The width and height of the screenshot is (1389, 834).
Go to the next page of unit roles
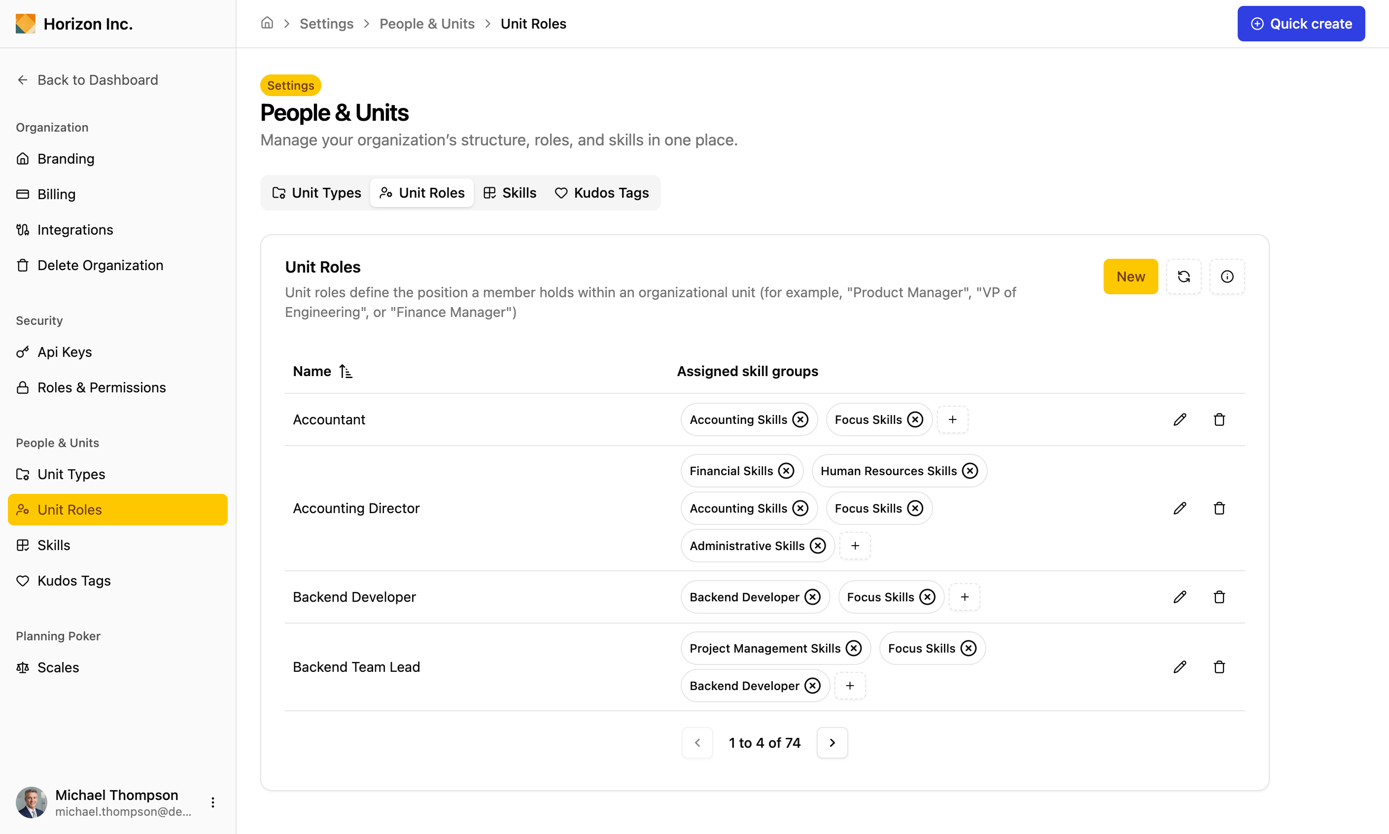coord(832,742)
